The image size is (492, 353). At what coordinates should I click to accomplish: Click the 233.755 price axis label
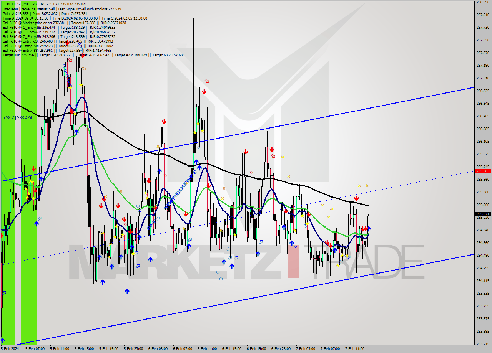(x=483, y=306)
